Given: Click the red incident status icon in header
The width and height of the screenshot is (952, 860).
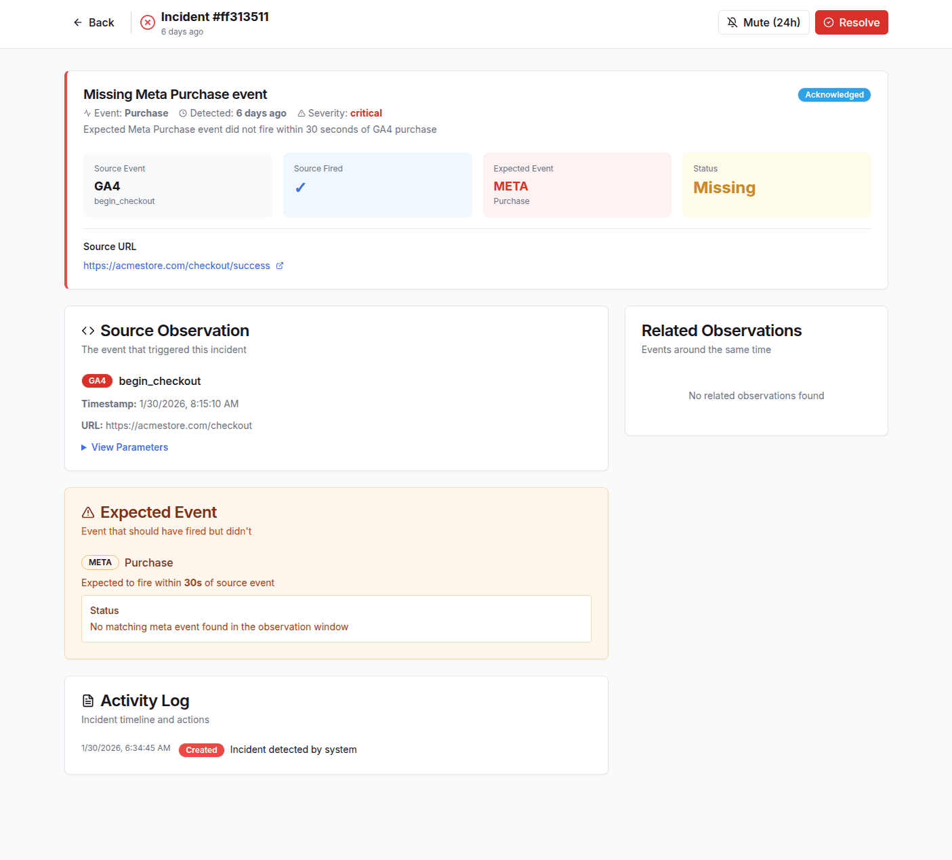Looking at the screenshot, I should click(147, 22).
